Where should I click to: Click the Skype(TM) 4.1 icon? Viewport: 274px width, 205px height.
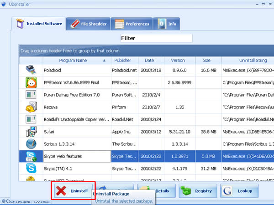31,168
